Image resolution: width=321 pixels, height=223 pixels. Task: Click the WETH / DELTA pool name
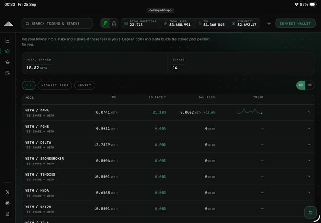pyautogui.click(x=38, y=142)
